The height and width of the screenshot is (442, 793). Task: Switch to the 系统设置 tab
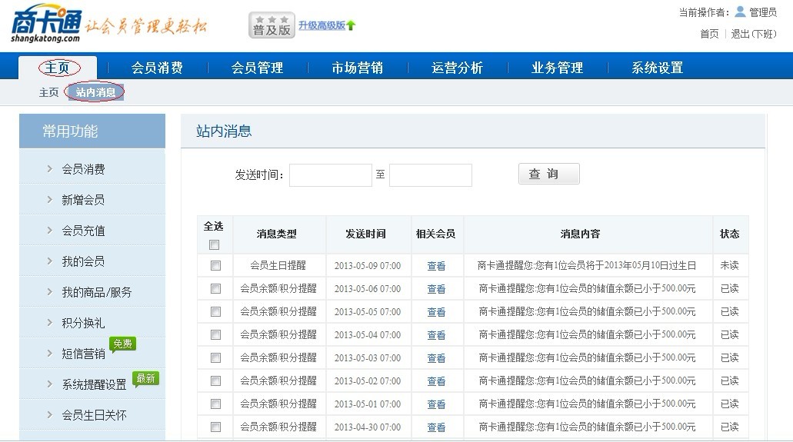coord(657,68)
